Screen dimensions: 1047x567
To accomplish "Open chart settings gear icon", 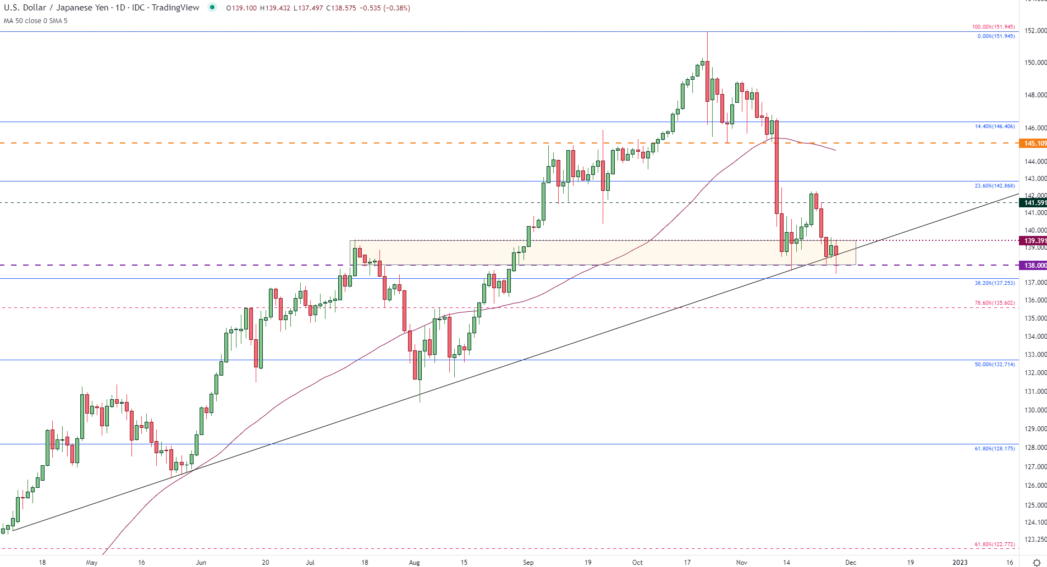I will [1037, 563].
